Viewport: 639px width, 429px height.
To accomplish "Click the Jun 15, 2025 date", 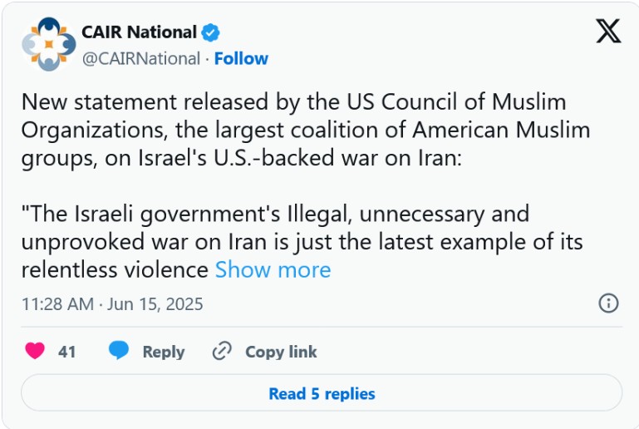I will 155,304.
